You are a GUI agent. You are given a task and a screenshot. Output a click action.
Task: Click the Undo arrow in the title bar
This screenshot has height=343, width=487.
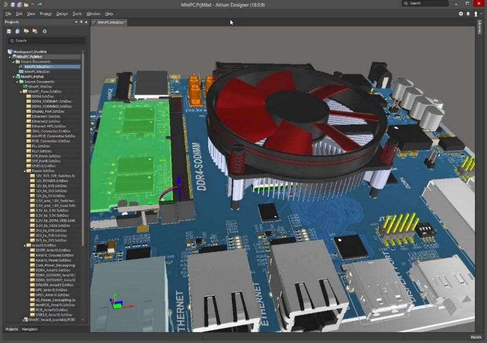33,5
